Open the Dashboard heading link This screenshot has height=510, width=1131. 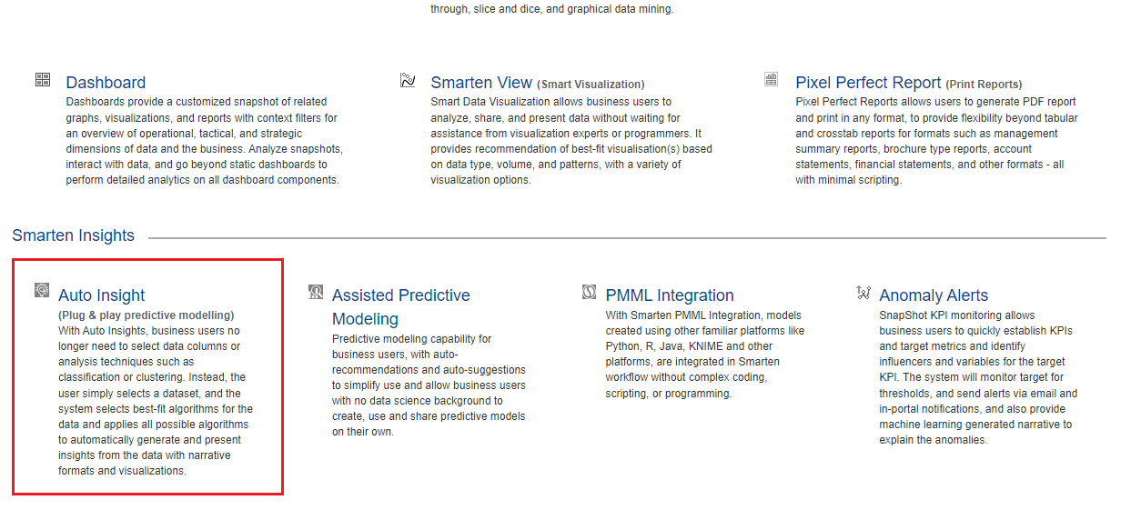pyautogui.click(x=106, y=83)
